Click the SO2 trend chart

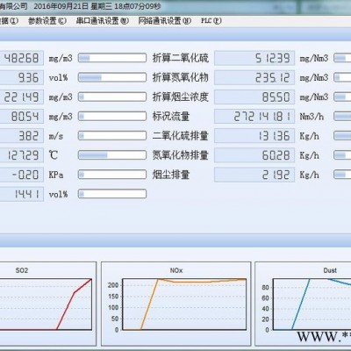[x=46, y=304]
